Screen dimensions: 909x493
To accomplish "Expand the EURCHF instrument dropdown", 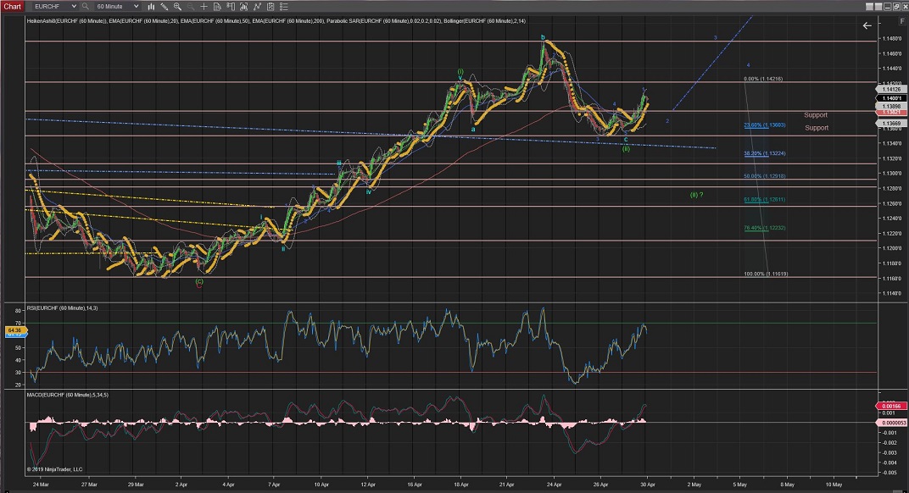I will (75, 6).
